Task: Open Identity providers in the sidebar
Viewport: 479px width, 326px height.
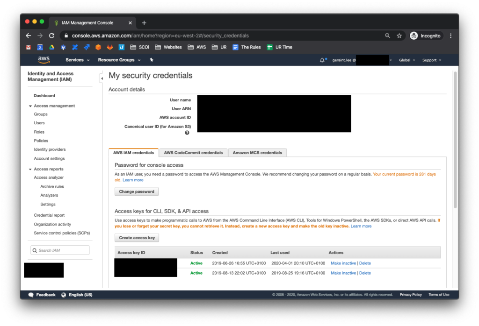Action: (x=50, y=149)
